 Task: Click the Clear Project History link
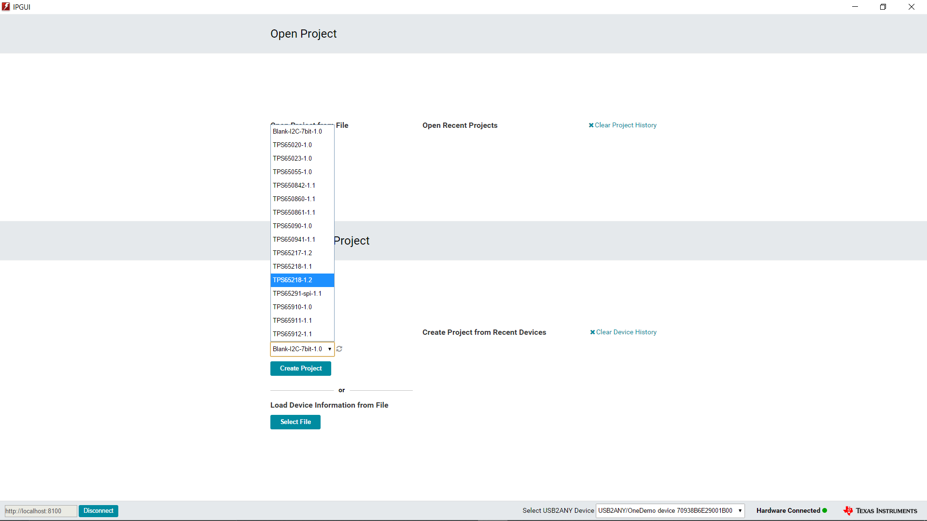(622, 125)
